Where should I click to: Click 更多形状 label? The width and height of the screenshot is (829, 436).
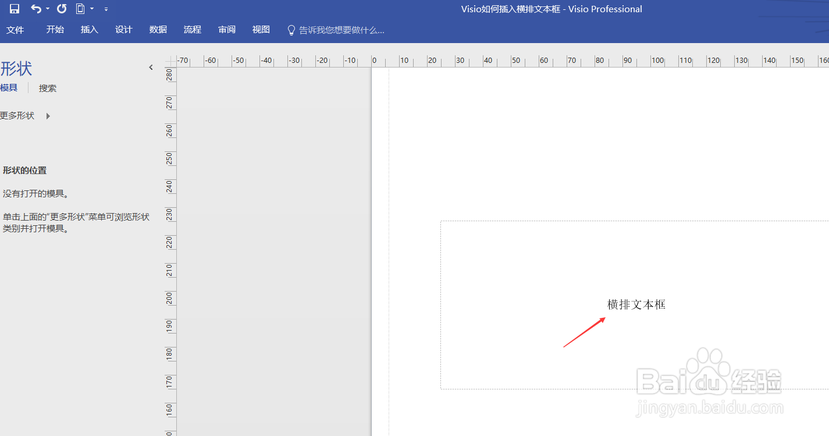point(17,116)
